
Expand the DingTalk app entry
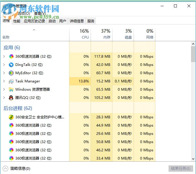[x=4, y=65]
